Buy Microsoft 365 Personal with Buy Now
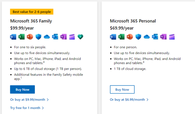 tap(122, 89)
